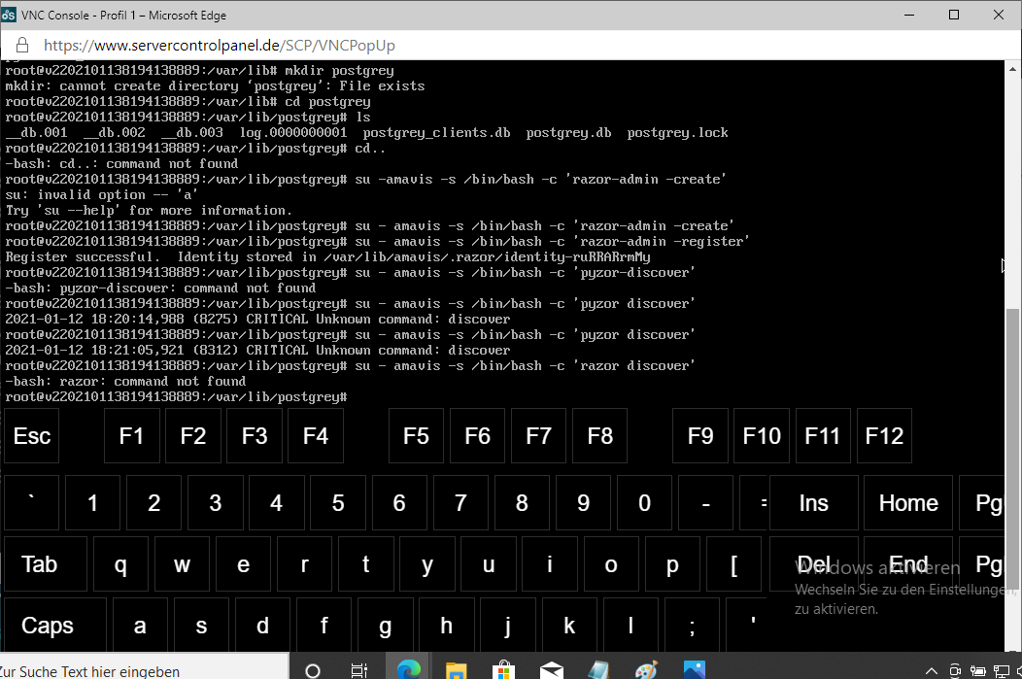Show hidden system tray icons
Viewport: 1022px width, 679px height.
click(931, 670)
